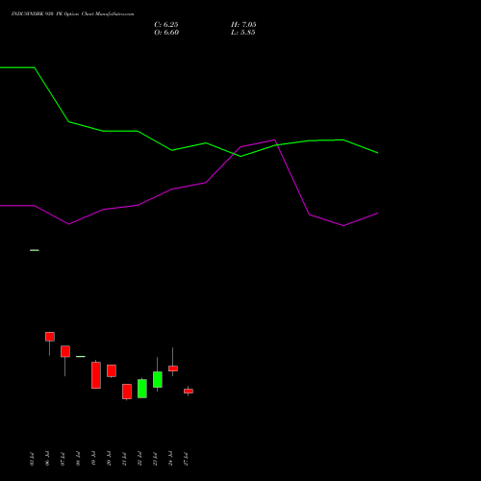Click the red candle on 20 Jul
481x481 pixels.
coord(112,370)
